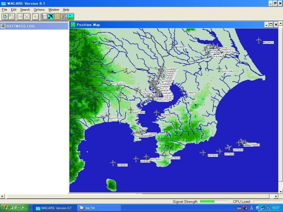Click the new document toolbar icon
The width and height of the screenshot is (283, 212).
pyautogui.click(x=5, y=16)
